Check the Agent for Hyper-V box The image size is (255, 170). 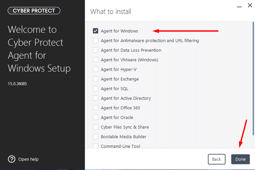(96, 69)
